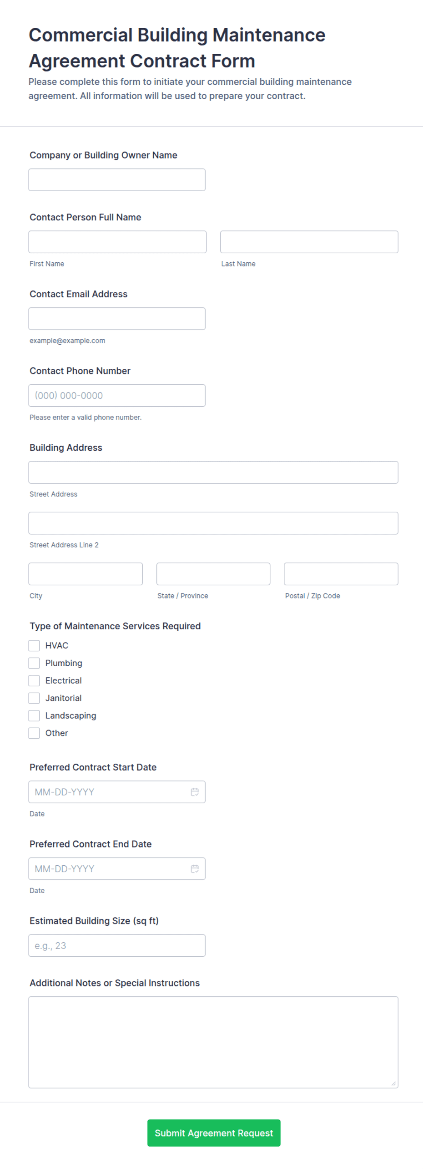The height and width of the screenshot is (1169, 423).
Task: Select the Last Name input box
Action: (x=309, y=242)
